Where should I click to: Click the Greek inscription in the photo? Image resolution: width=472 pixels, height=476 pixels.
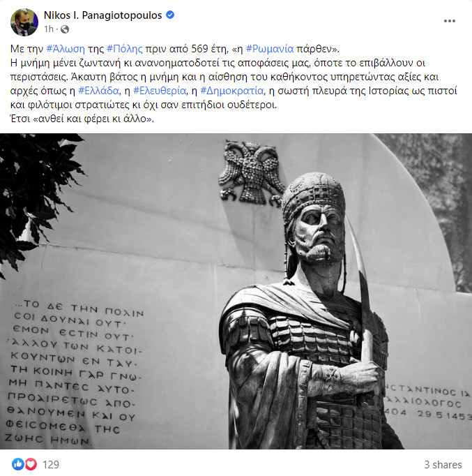tap(75, 372)
